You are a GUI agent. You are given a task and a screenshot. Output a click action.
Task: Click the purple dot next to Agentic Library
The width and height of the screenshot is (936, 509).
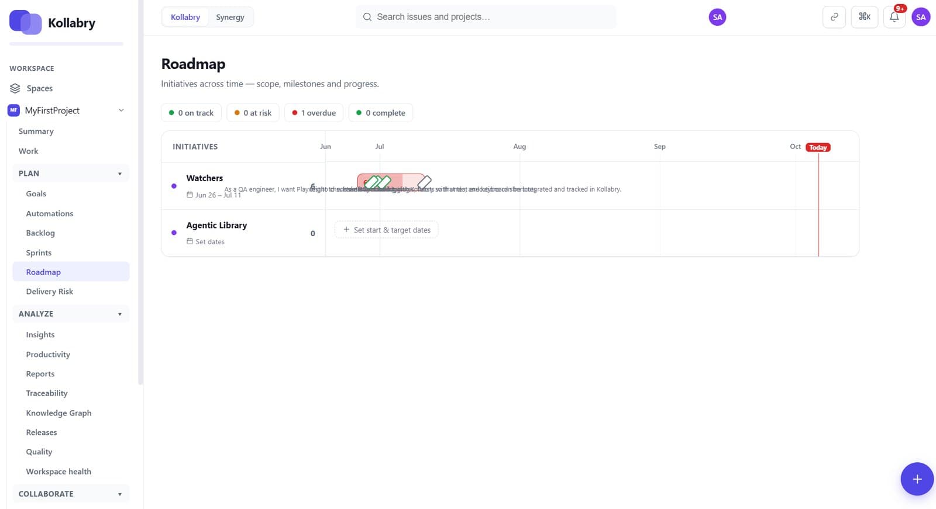(174, 233)
